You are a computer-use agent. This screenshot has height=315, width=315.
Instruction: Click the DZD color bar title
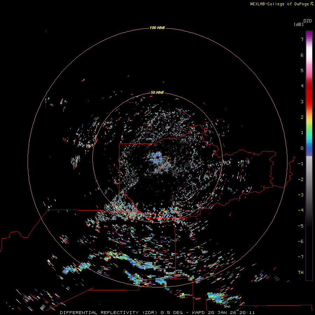308,21
